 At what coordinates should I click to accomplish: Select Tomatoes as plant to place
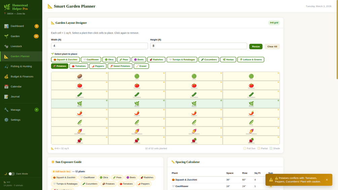coord(79,66)
